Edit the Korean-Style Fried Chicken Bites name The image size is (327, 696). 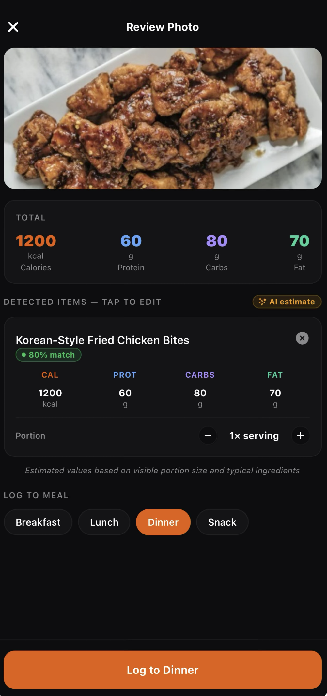[x=102, y=340]
